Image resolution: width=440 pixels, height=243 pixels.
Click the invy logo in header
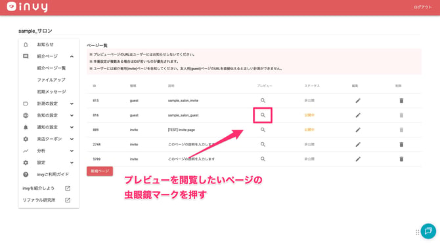click(27, 7)
